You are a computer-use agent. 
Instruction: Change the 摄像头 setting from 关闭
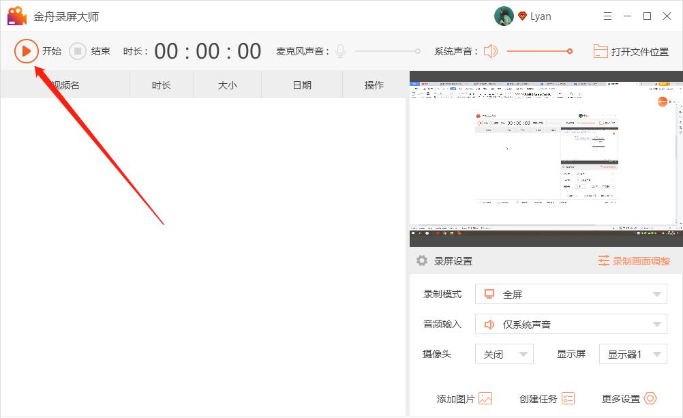(504, 354)
